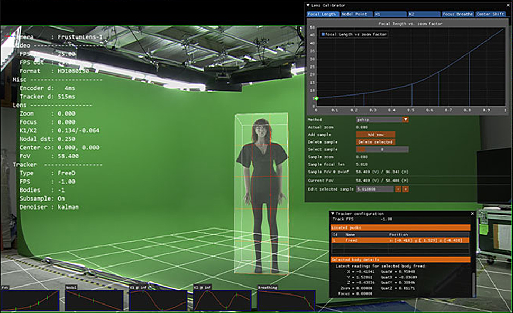
Task: Toggle the focal length legend color square
Action: pos(323,34)
